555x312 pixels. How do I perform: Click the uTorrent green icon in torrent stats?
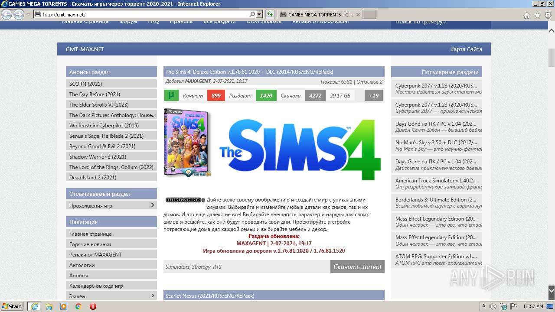pyautogui.click(x=171, y=95)
